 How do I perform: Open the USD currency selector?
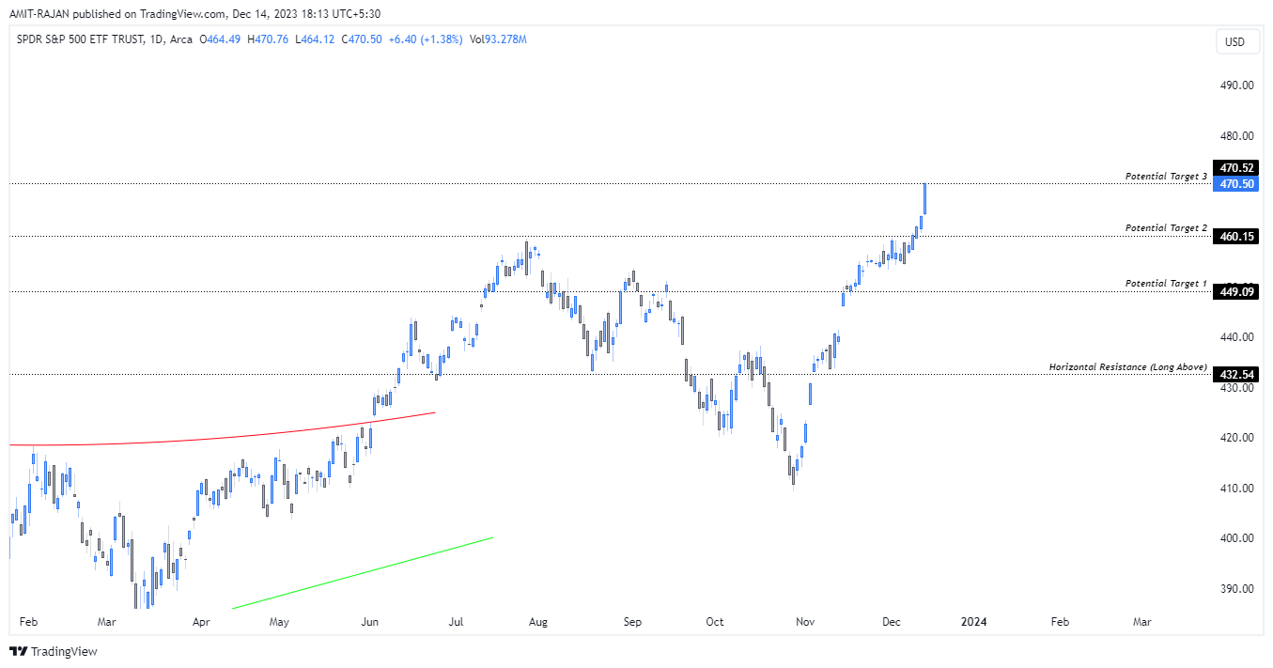1235,41
